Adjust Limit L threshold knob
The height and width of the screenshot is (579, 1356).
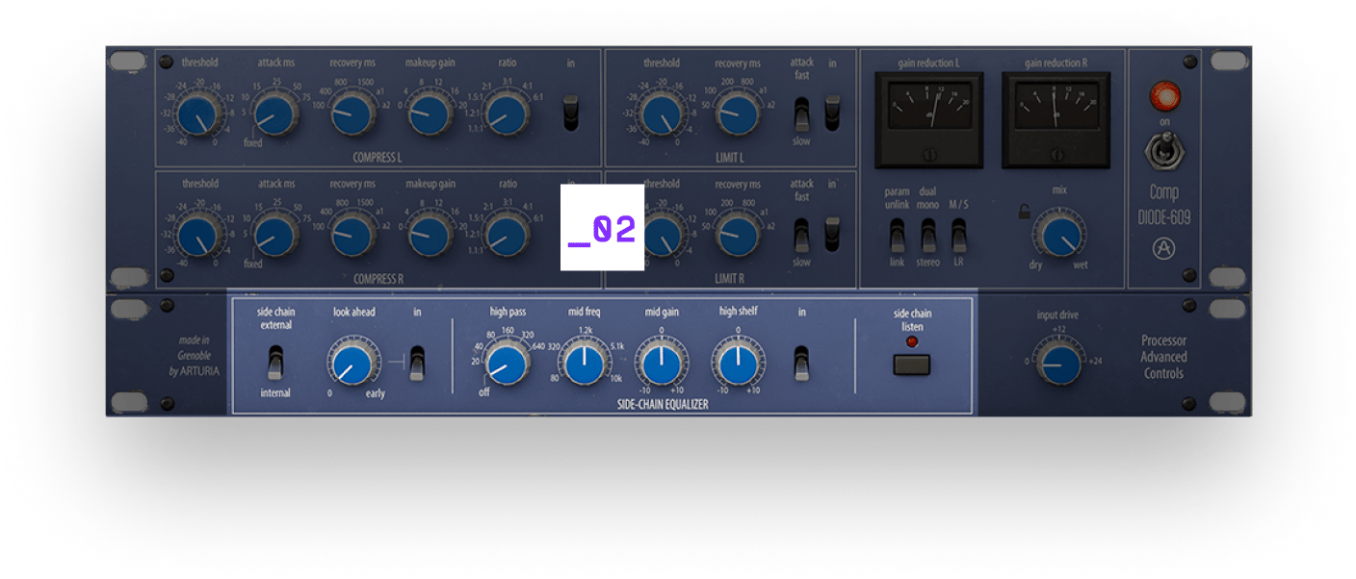tap(661, 113)
